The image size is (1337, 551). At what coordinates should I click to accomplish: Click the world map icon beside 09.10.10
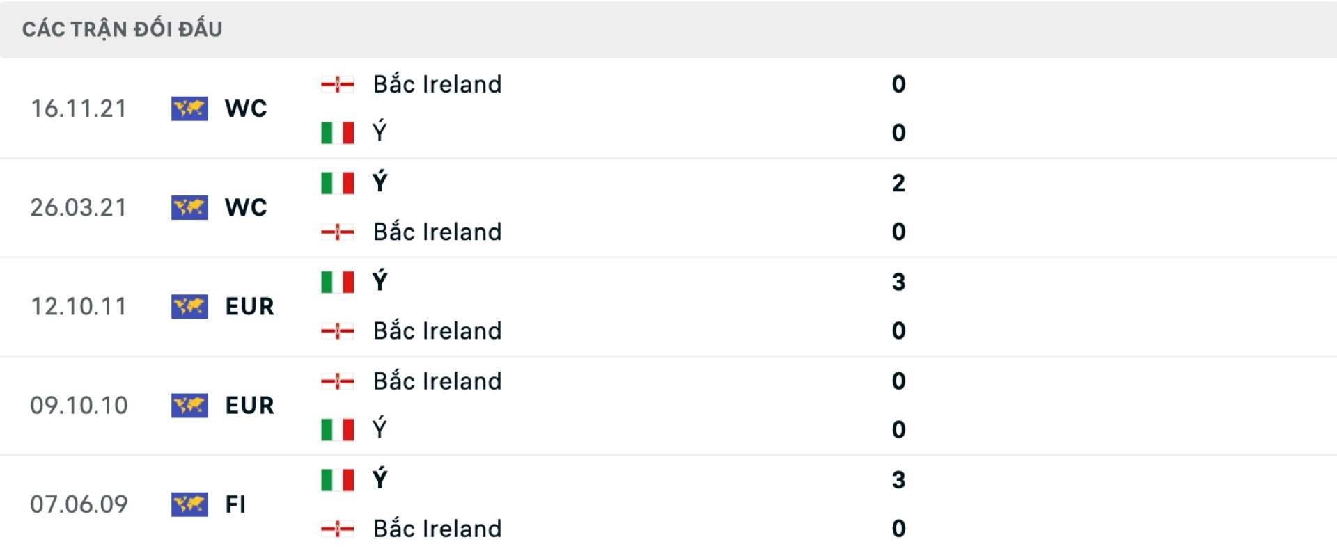pos(189,405)
